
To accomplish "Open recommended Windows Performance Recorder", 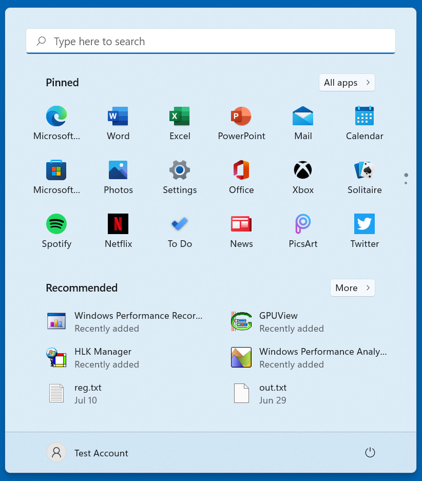I will [x=126, y=321].
